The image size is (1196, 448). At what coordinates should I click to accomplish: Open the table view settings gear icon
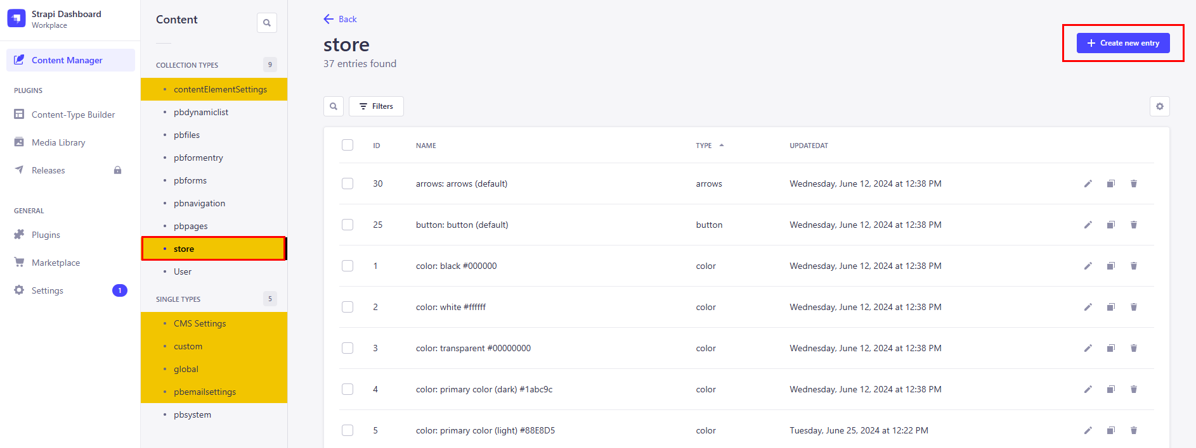(x=1160, y=106)
